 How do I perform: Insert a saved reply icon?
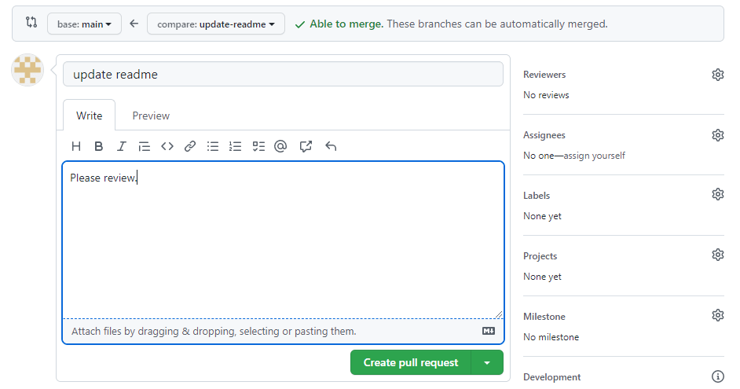(x=331, y=146)
